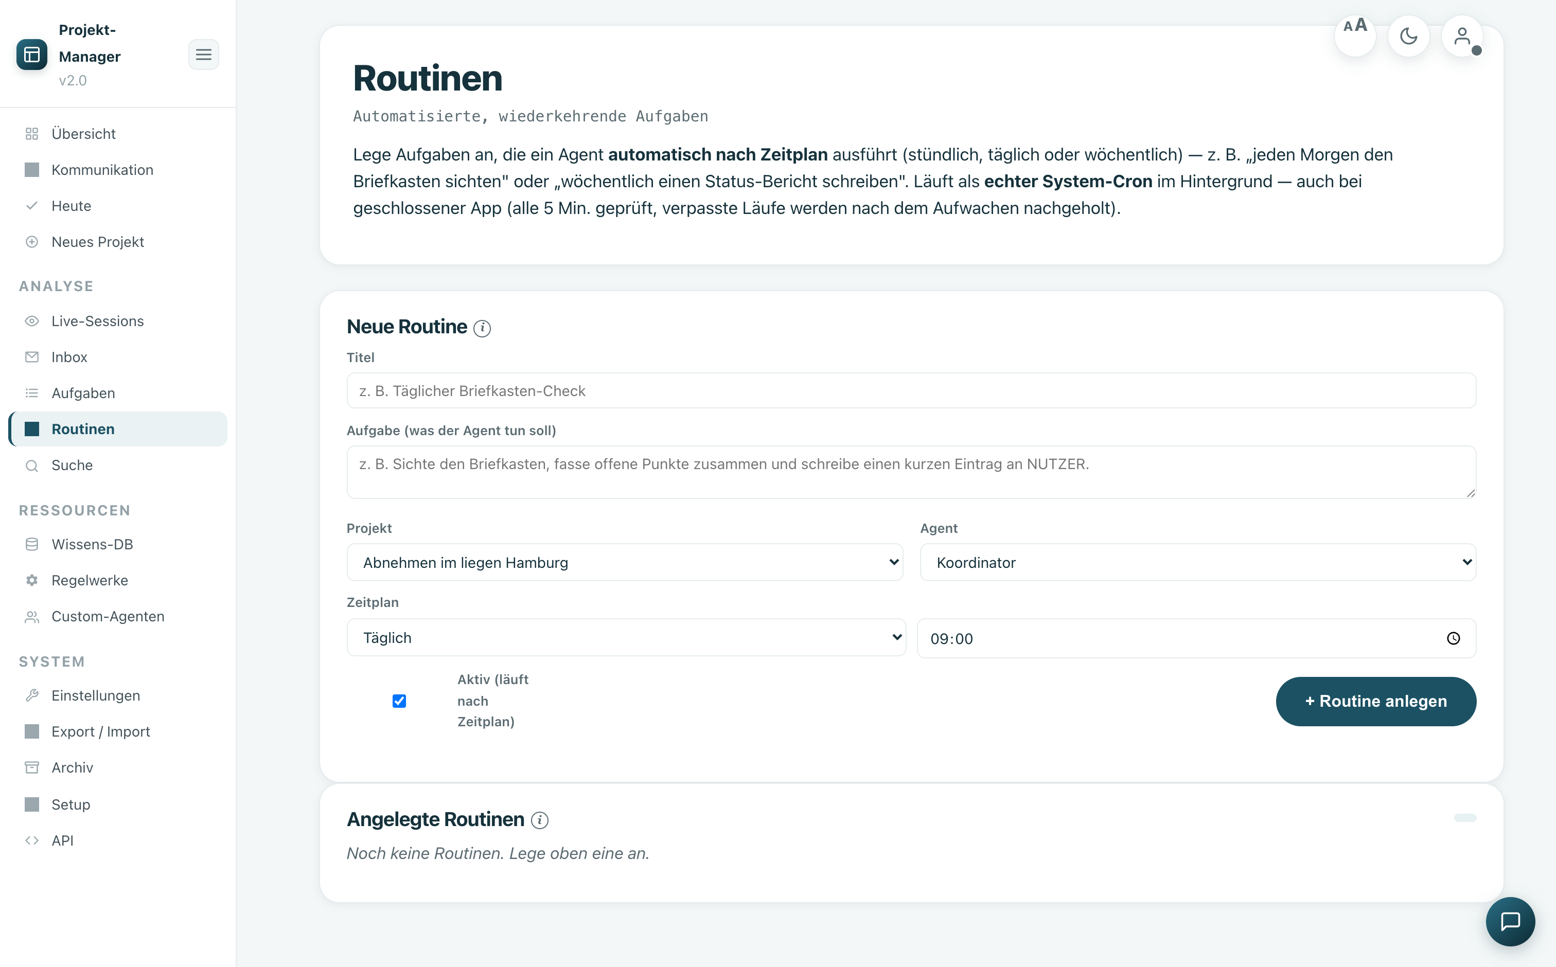Click the API code brackets icon
Screen dimensions: 1556x967
pyautogui.click(x=32, y=840)
